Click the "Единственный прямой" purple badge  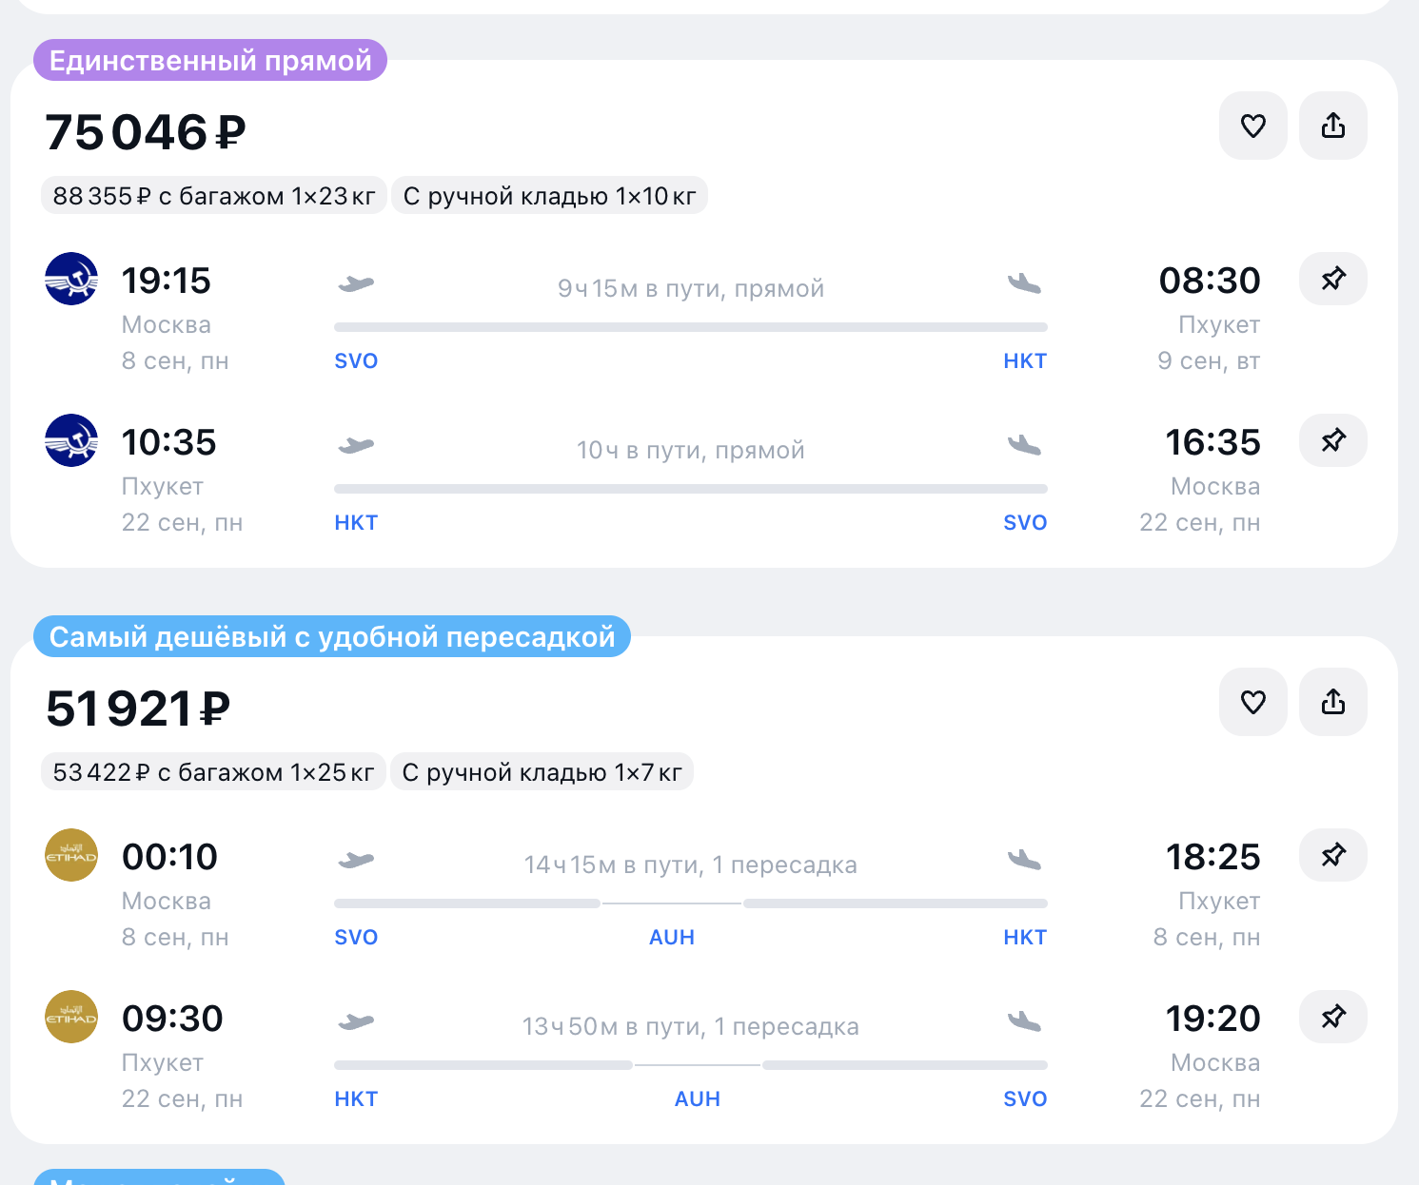(x=210, y=61)
